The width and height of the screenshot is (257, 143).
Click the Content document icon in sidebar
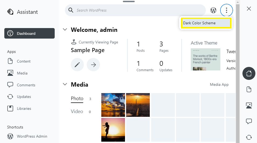[x=10, y=61]
